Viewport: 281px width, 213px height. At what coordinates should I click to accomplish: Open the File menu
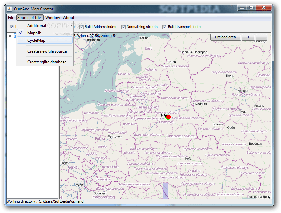tap(10, 17)
